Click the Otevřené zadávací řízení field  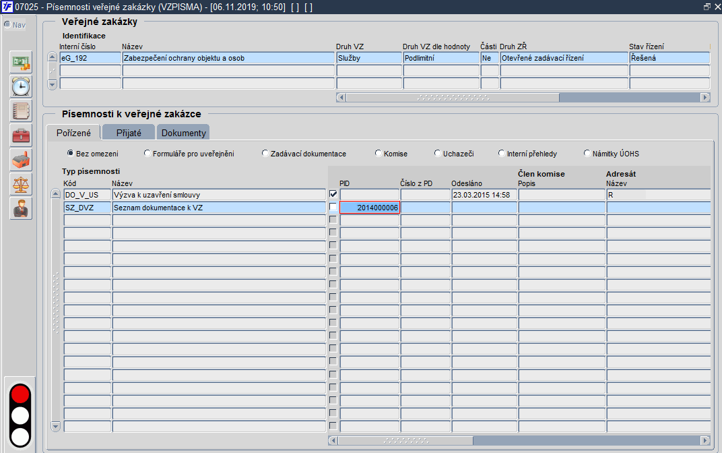pos(564,57)
